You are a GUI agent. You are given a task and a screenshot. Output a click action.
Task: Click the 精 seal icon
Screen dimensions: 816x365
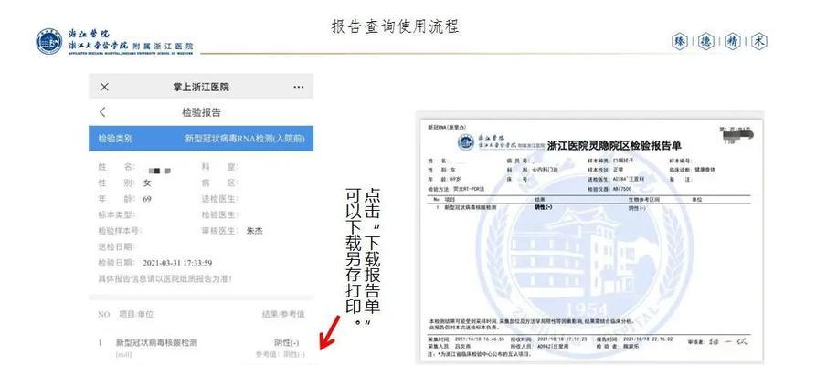[733, 42]
